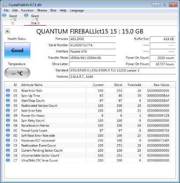Open the File menu
This screenshot has height=183, width=180.
pos(6,11)
